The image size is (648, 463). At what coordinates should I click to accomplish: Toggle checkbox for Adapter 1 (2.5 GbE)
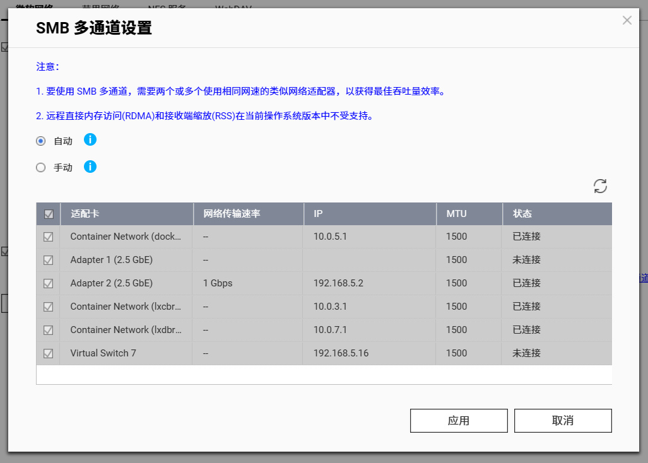pos(49,261)
